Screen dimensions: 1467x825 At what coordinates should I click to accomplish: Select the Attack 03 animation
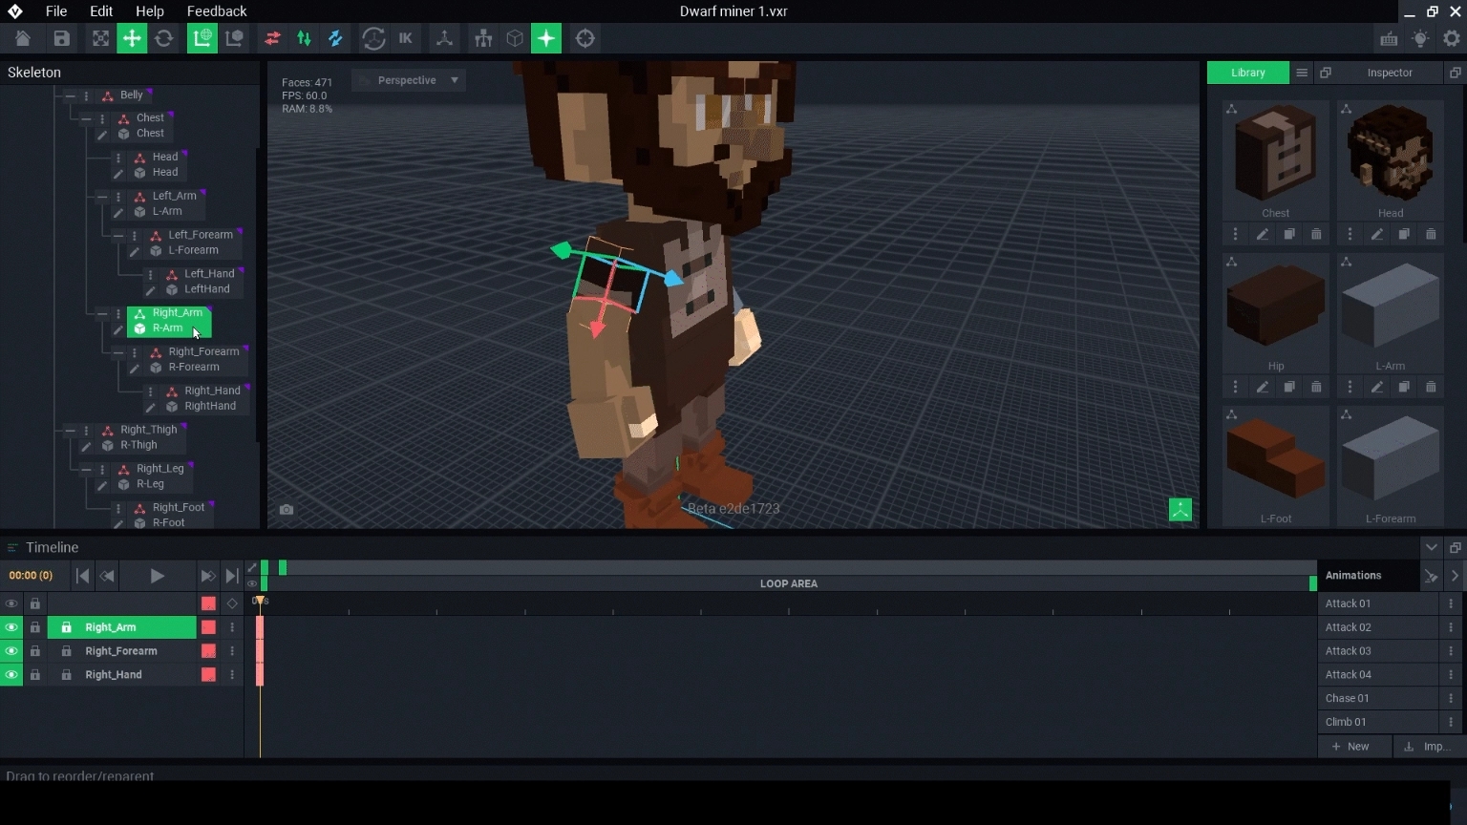[x=1348, y=651]
